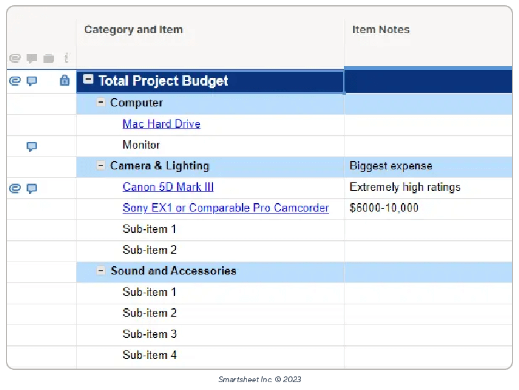This screenshot has width=519, height=390.
Task: Open comments for Canon 5D Mark III
Action: pos(30,188)
